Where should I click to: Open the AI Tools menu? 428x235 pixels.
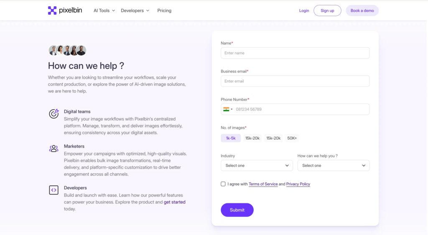click(104, 10)
